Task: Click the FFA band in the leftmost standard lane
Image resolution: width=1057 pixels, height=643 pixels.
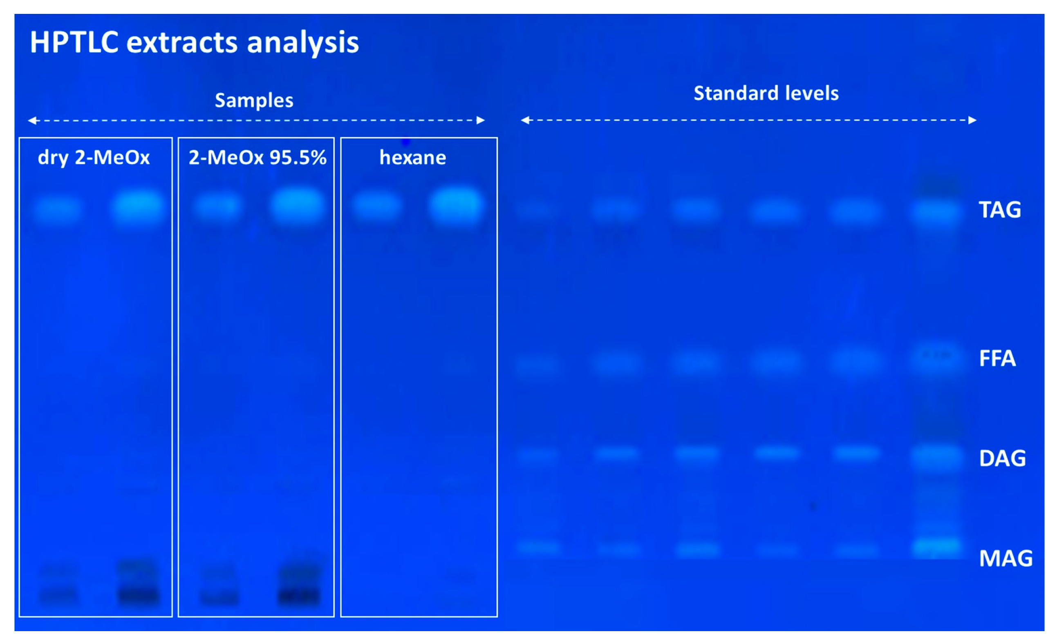Action: [537, 364]
